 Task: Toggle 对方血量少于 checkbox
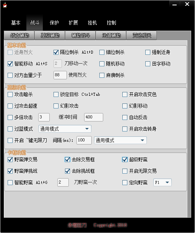click(x=10, y=75)
